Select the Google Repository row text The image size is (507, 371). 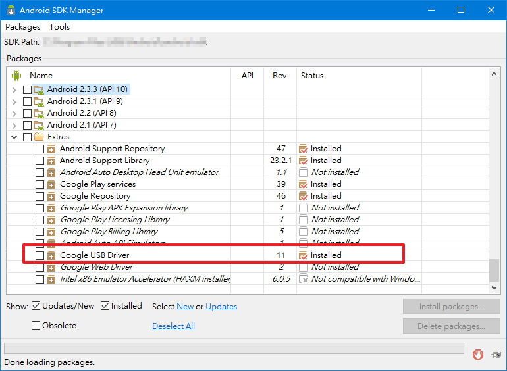pyautogui.click(x=95, y=196)
